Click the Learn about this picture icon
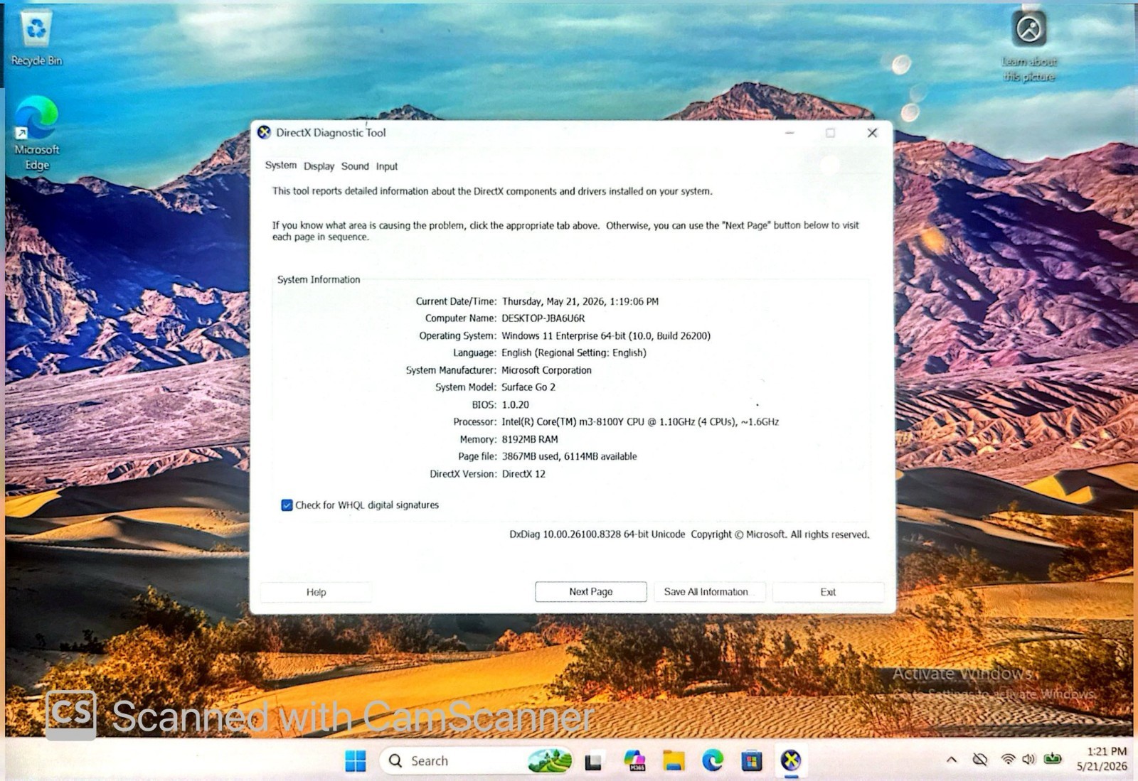The width and height of the screenshot is (1138, 781). point(1028,46)
